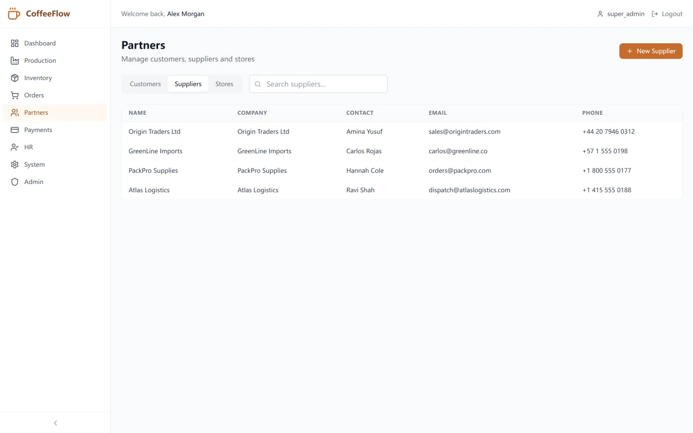
Task: Click the super_admin username
Action: click(626, 14)
